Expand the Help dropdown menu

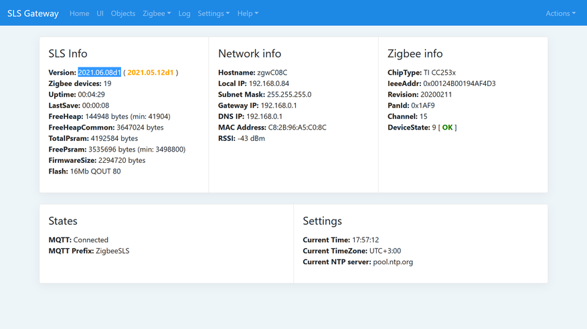pyautogui.click(x=248, y=13)
